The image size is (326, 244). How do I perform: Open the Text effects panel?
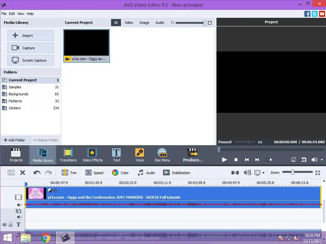pos(117,155)
